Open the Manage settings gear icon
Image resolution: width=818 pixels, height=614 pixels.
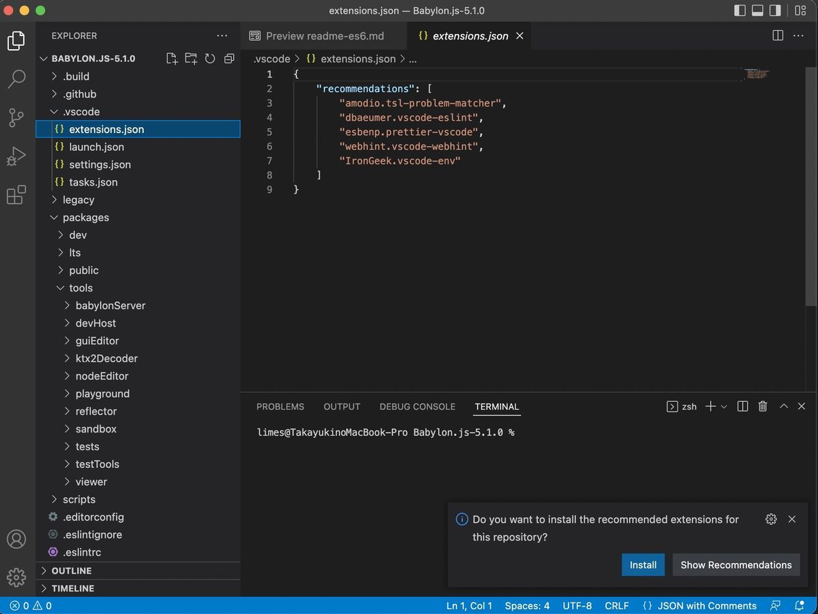(16, 577)
